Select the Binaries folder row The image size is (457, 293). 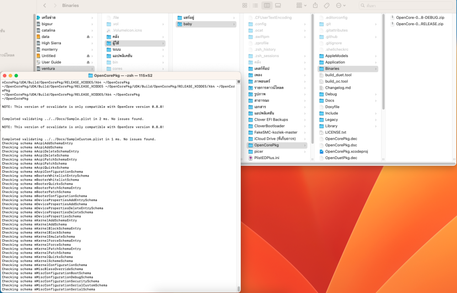(x=348, y=69)
